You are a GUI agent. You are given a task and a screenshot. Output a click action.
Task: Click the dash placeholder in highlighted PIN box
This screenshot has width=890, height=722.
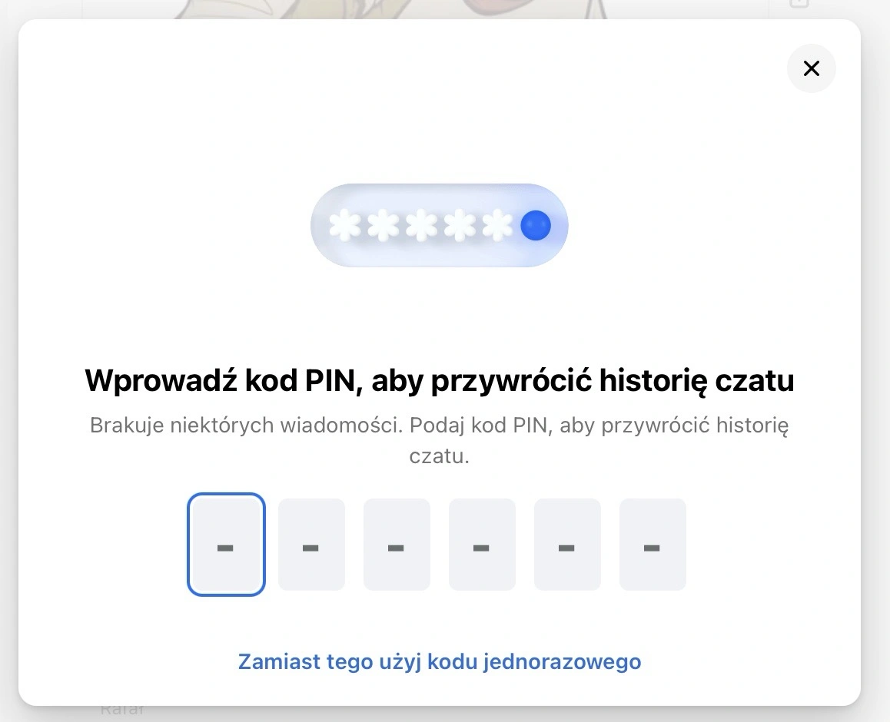[x=225, y=548]
